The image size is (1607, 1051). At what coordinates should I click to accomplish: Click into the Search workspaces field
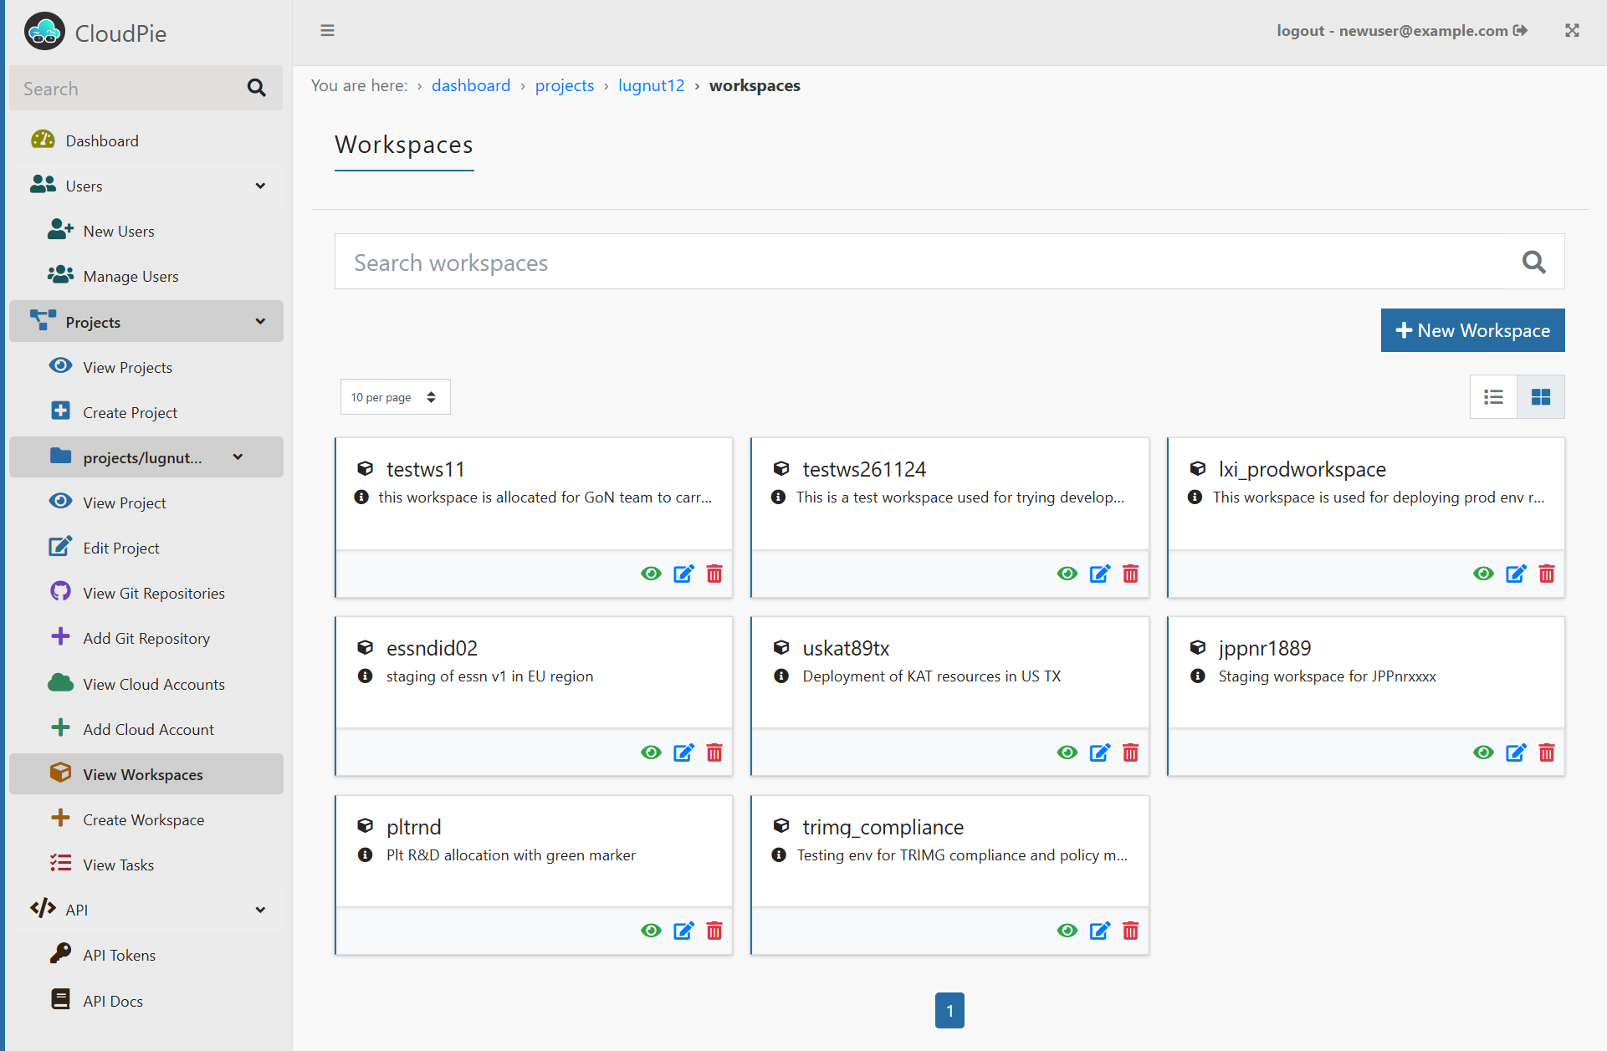pyautogui.click(x=920, y=263)
